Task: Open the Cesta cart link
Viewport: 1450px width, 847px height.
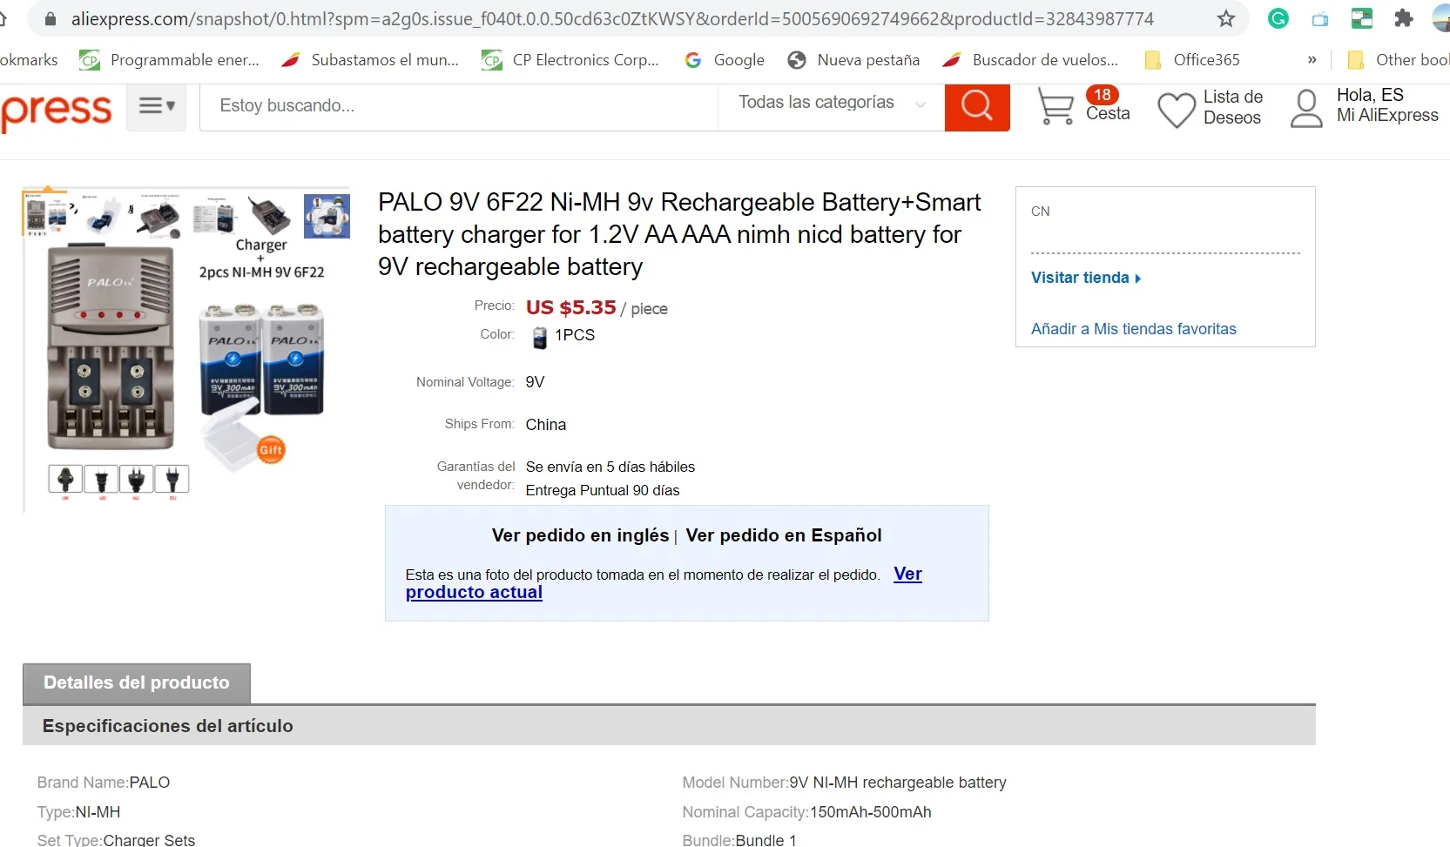Action: 1108,114
